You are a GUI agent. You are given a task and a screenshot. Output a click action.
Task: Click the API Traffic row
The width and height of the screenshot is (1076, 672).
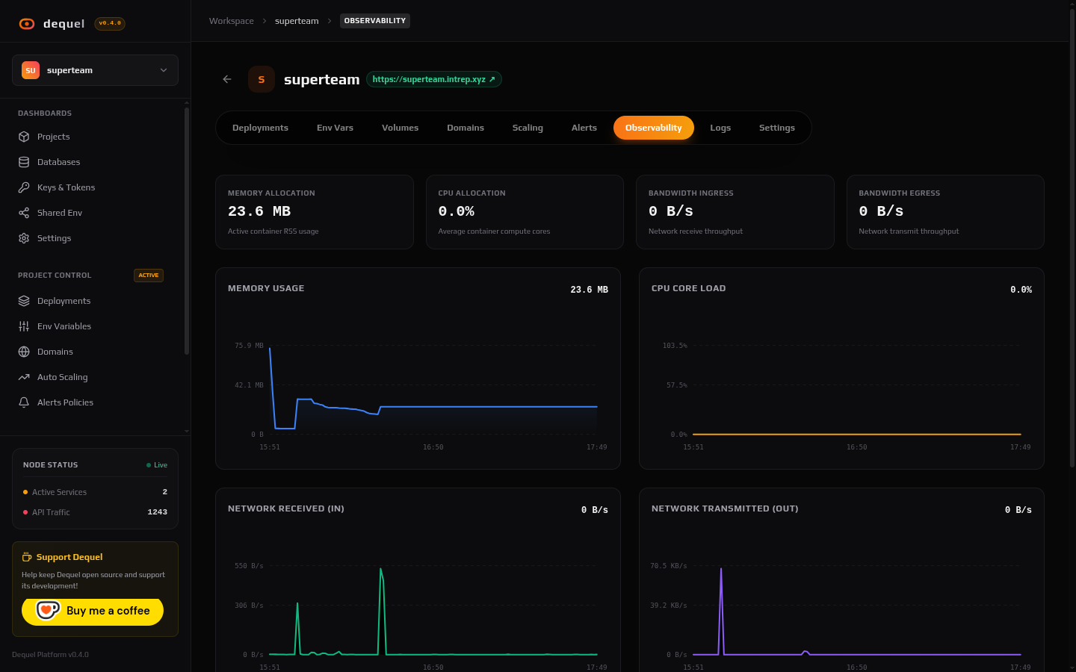pyautogui.click(x=95, y=512)
